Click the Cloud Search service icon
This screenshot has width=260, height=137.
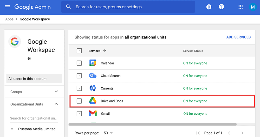click(93, 76)
